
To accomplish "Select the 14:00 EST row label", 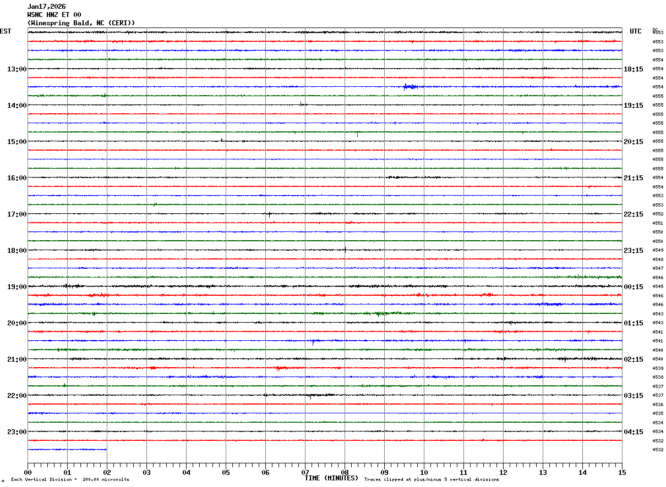I will [17, 106].
